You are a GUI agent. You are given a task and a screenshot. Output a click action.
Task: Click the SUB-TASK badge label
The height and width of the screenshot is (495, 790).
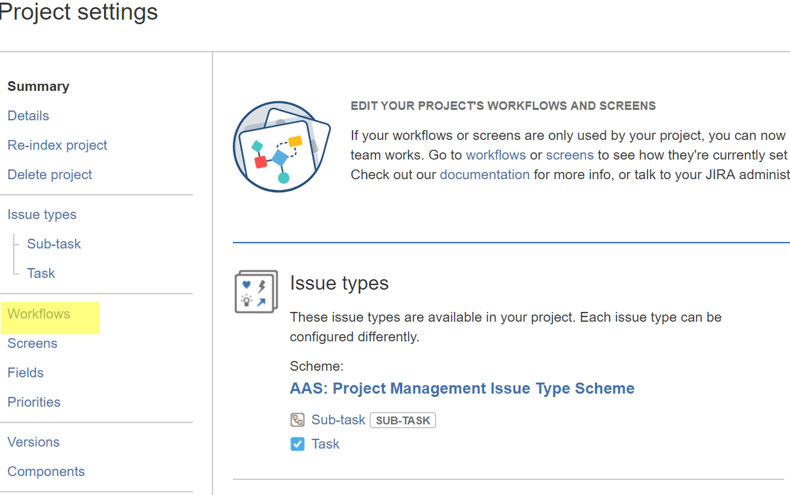[403, 420]
